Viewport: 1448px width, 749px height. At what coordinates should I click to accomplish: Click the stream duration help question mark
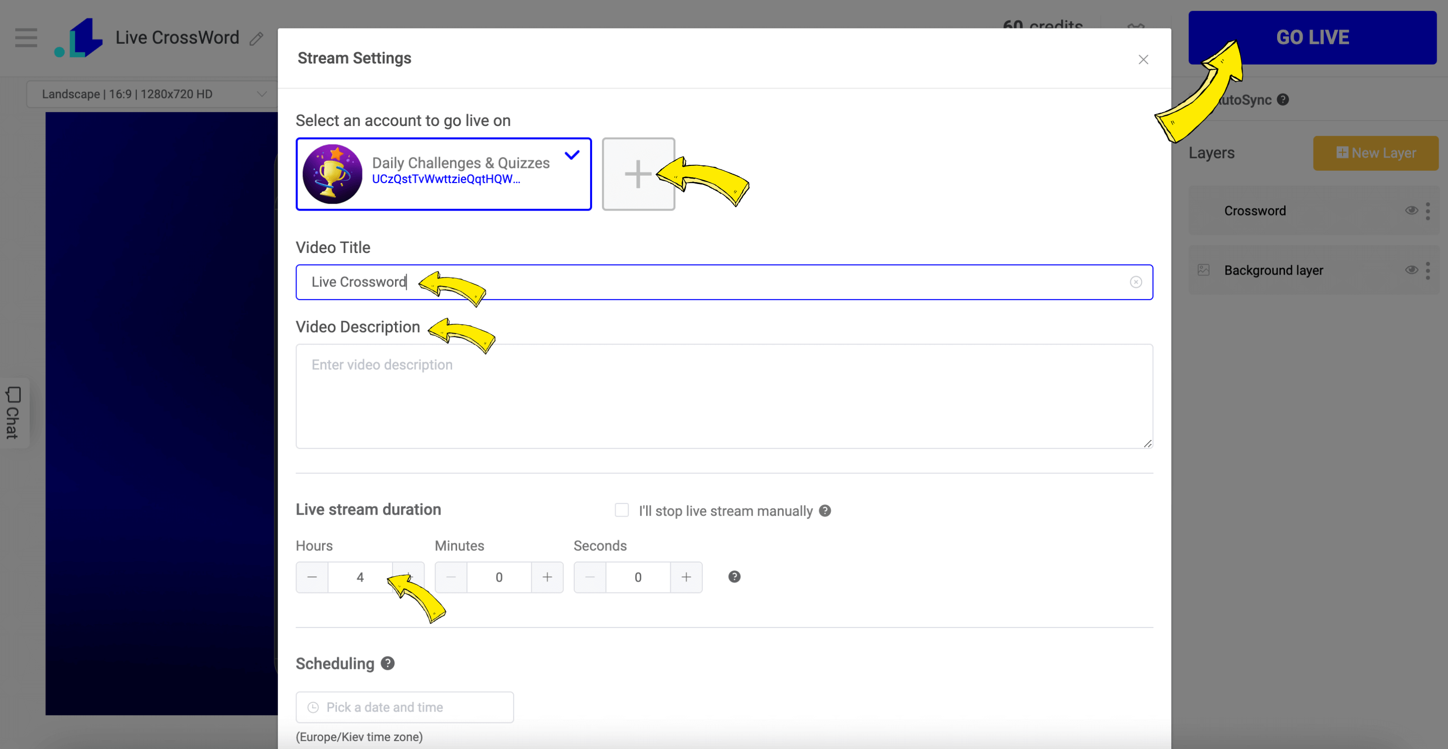(733, 576)
